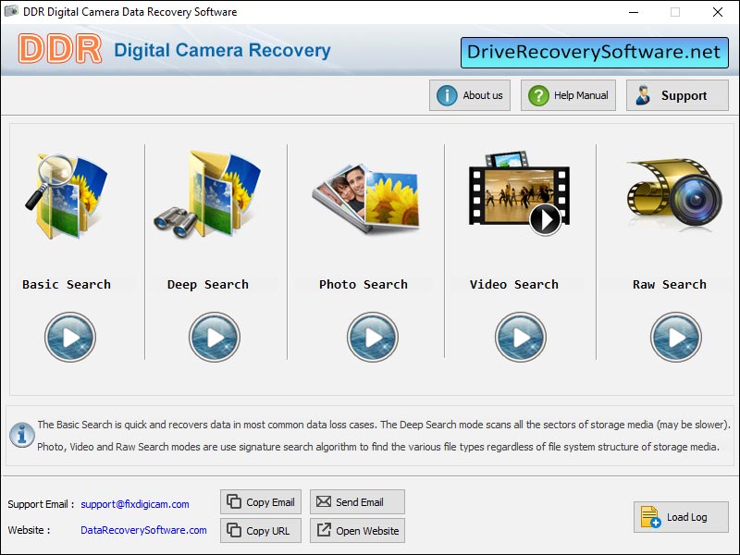This screenshot has height=555, width=740.
Task: Start Basic Search with its play button
Action: pos(70,338)
